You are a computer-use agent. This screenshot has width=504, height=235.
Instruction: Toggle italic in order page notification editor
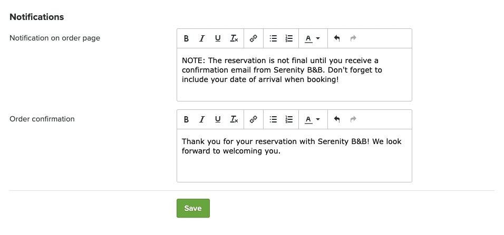tap(202, 38)
